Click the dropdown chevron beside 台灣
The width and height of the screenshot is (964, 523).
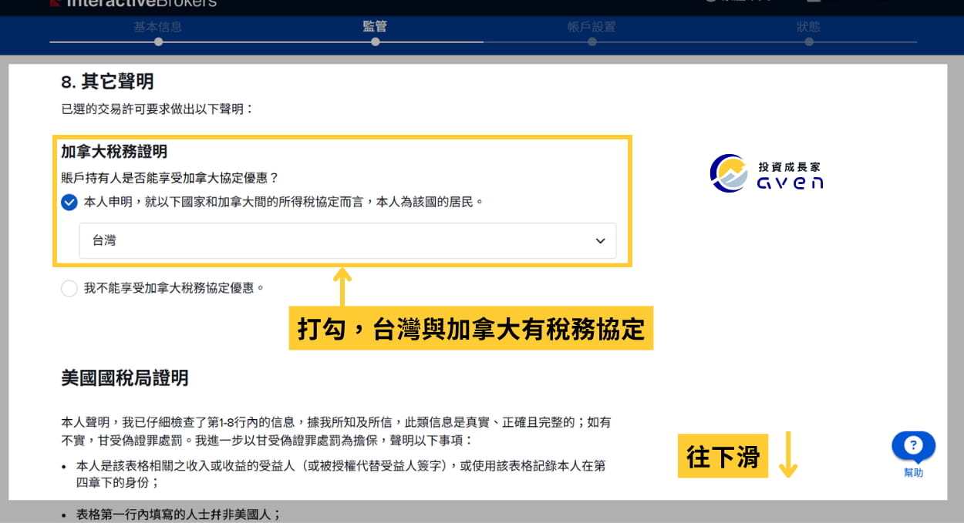click(600, 241)
